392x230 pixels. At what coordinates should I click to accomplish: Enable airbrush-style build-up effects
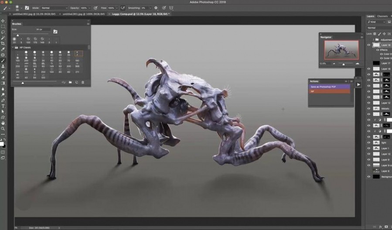pyautogui.click(x=123, y=8)
